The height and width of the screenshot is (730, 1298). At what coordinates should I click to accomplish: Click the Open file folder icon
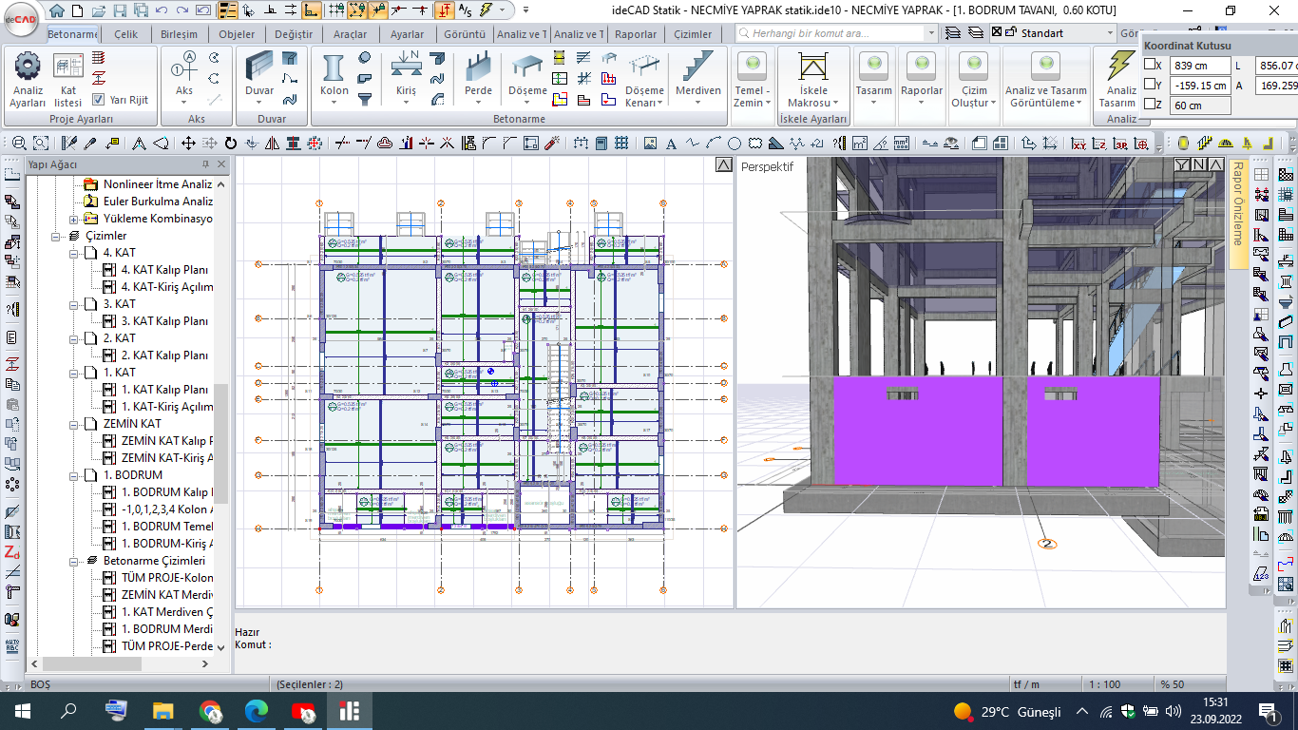[x=99, y=10]
